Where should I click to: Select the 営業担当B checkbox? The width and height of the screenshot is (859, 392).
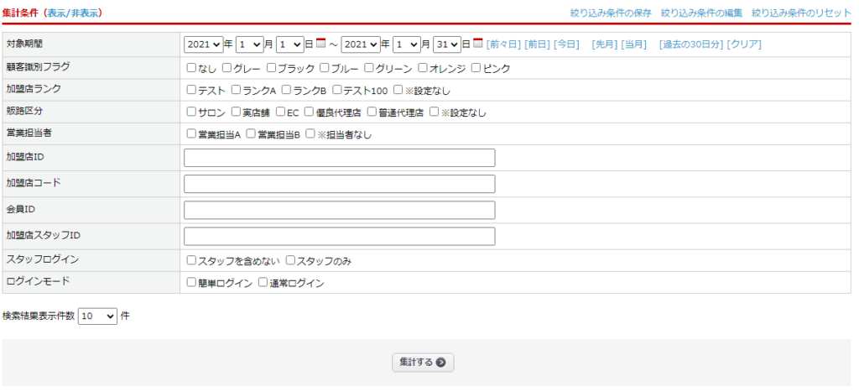coord(251,133)
